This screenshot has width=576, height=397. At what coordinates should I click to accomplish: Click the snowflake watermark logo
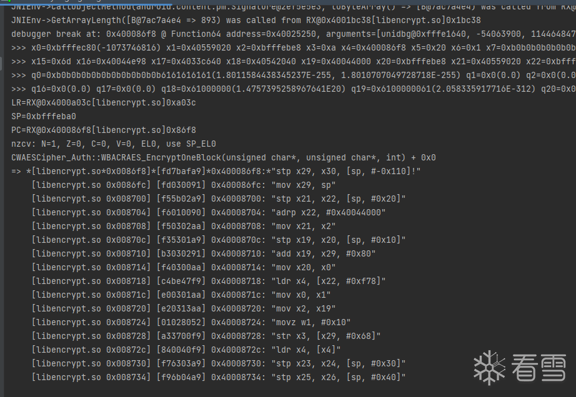(489, 366)
